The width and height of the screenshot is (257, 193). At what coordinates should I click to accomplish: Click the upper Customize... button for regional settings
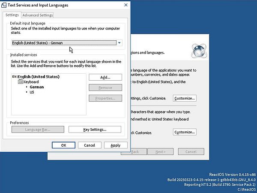[185, 98]
